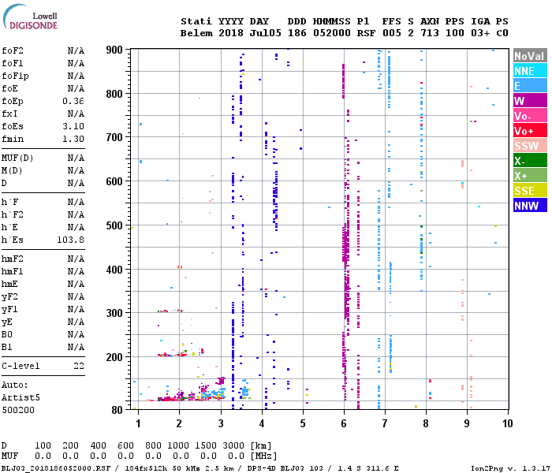Select the SSE yellow legend swatch
Image resolution: width=552 pixels, height=473 pixels.
click(x=530, y=191)
